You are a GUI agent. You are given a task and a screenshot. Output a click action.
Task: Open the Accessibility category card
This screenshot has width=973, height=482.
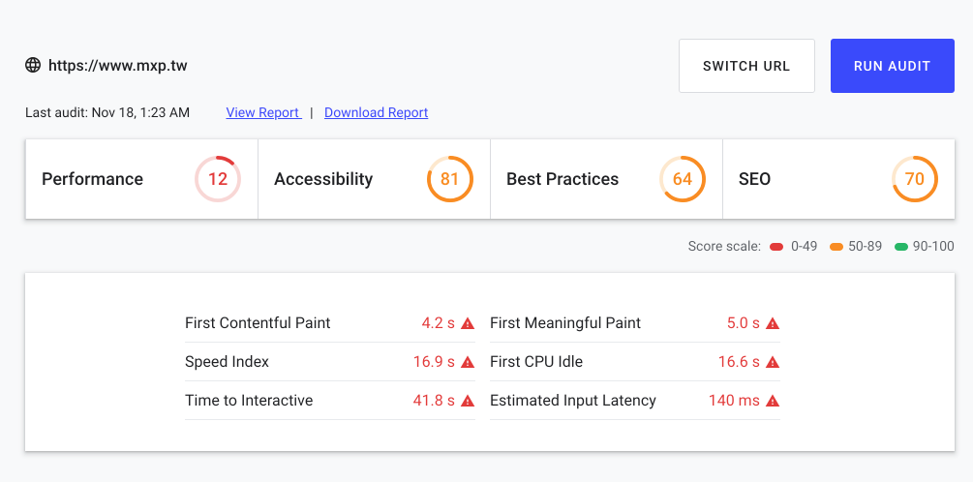coord(374,179)
